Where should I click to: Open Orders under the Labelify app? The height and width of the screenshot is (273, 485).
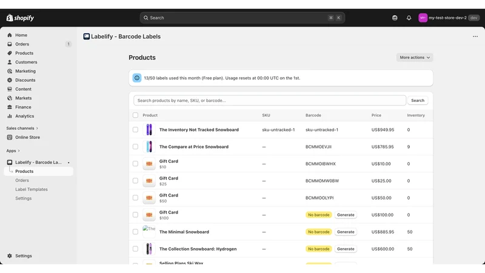[22, 180]
